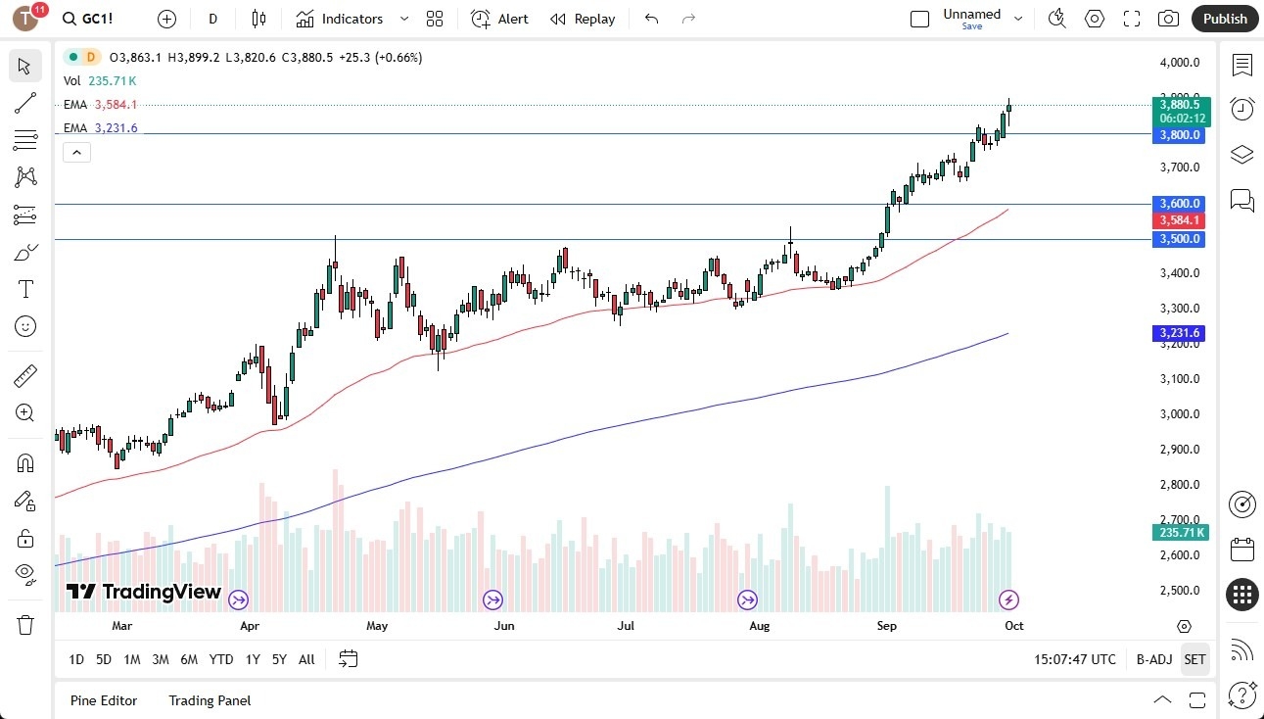Open the Watchlist panel
The image size is (1264, 719).
point(1241,65)
